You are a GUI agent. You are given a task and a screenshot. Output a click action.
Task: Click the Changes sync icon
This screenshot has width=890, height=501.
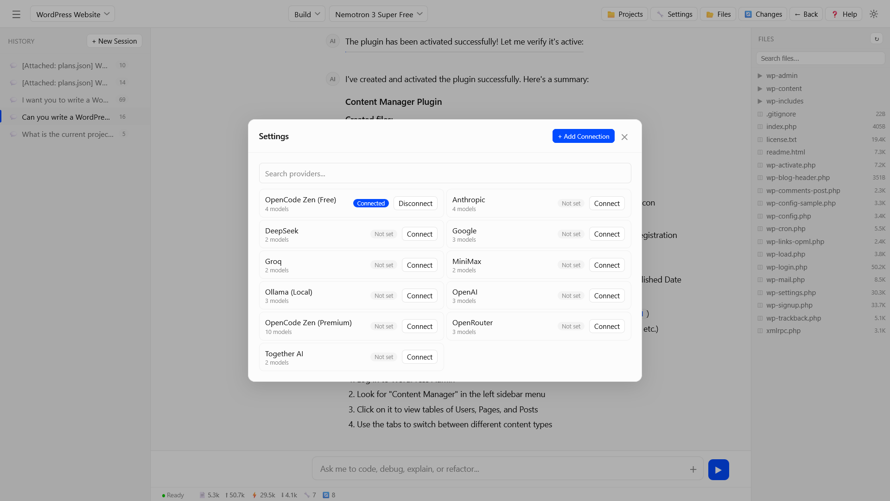(x=748, y=14)
